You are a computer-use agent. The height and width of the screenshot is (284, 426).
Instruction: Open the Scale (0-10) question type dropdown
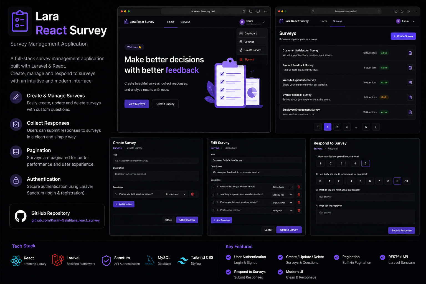[x=282, y=195]
